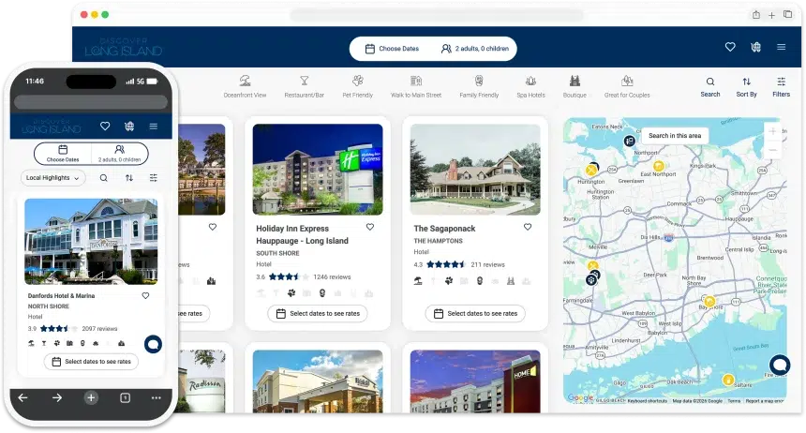Click Select dates to see rates for Sagaponack
The image size is (806, 433).
[475, 313]
